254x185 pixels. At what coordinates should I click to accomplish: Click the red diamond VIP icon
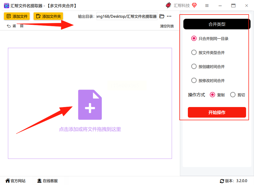tap(194, 5)
